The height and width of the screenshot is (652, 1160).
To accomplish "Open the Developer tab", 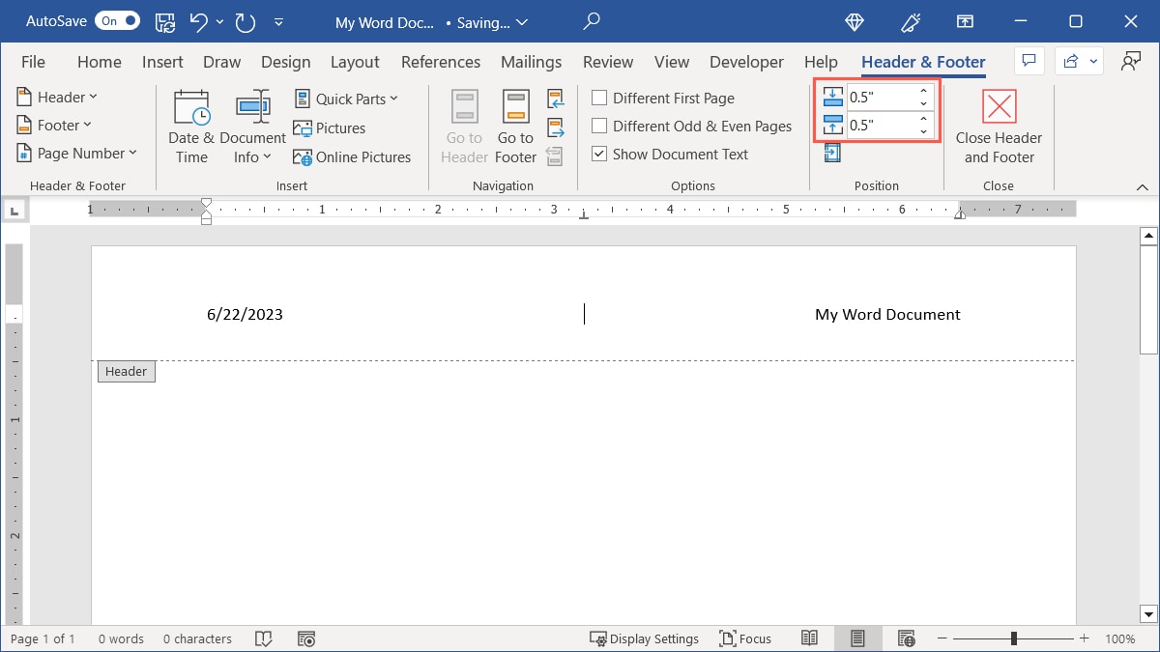I will [746, 61].
